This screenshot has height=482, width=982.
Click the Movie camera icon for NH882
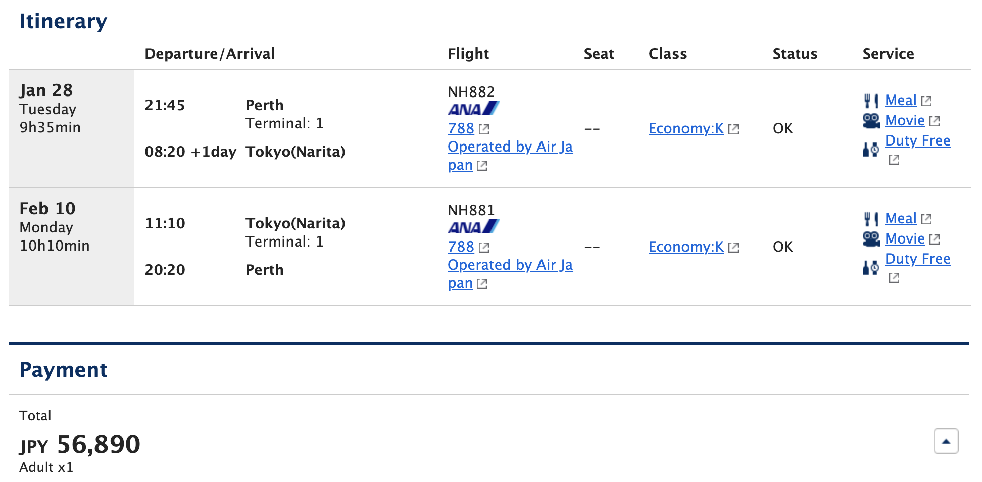[871, 121]
